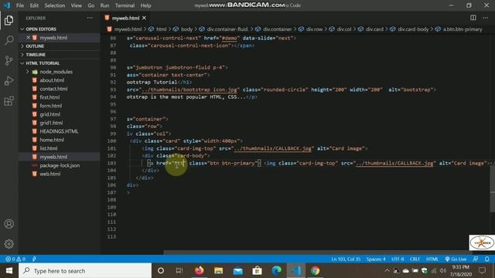Launch Microsoft Edge from the taskbar
The image size is (495, 278).
pos(277,270)
